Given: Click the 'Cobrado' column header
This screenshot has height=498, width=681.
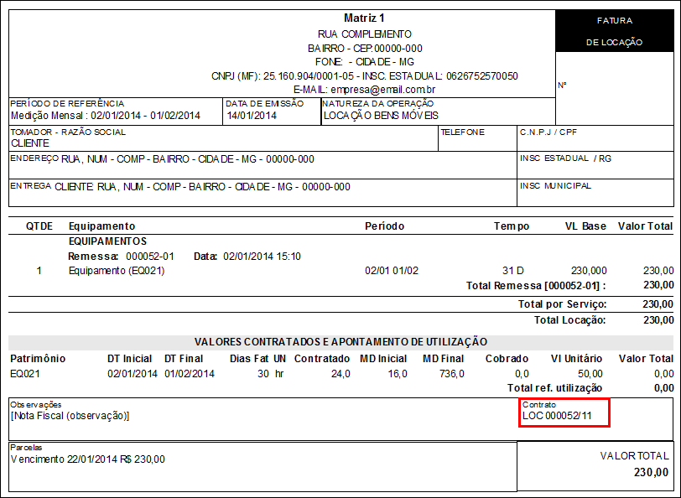Looking at the screenshot, I should coord(507,359).
